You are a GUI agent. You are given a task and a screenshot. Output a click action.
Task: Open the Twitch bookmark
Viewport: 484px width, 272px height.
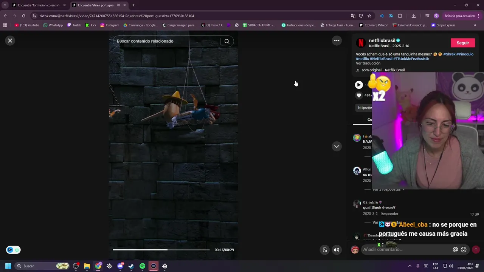coord(74,25)
